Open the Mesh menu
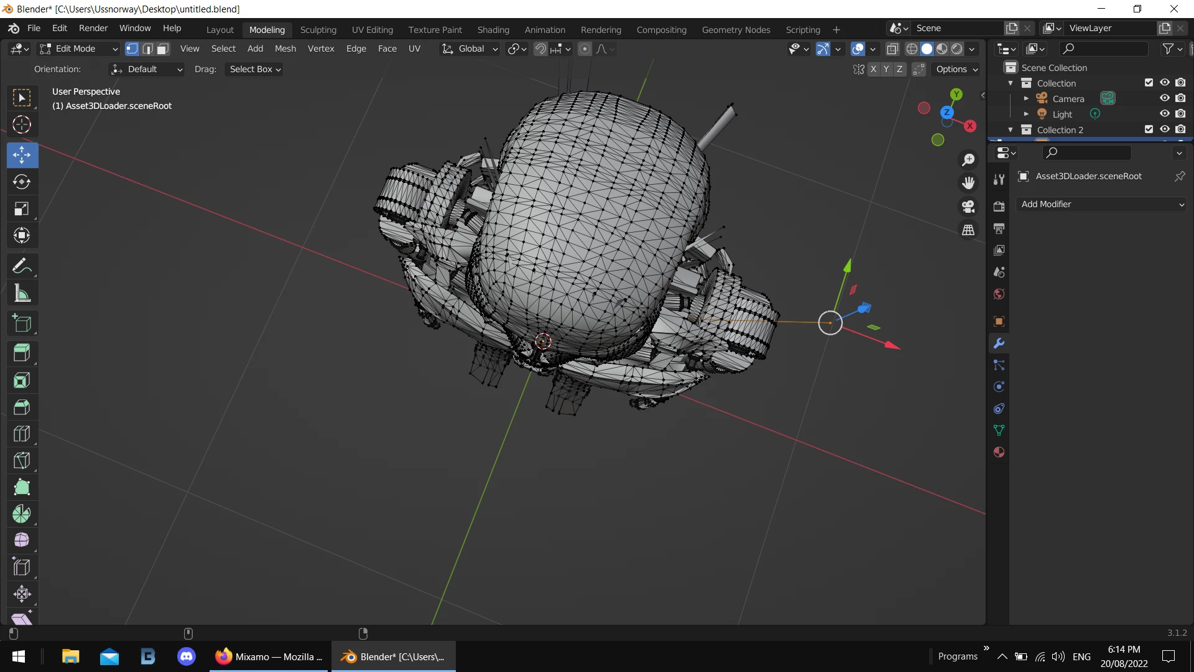 [x=285, y=49]
